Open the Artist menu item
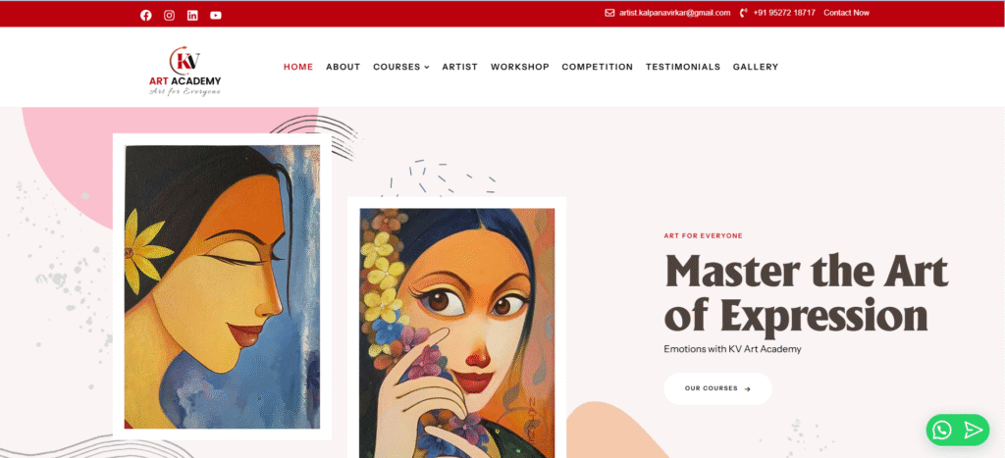1005x458 pixels. tap(460, 67)
